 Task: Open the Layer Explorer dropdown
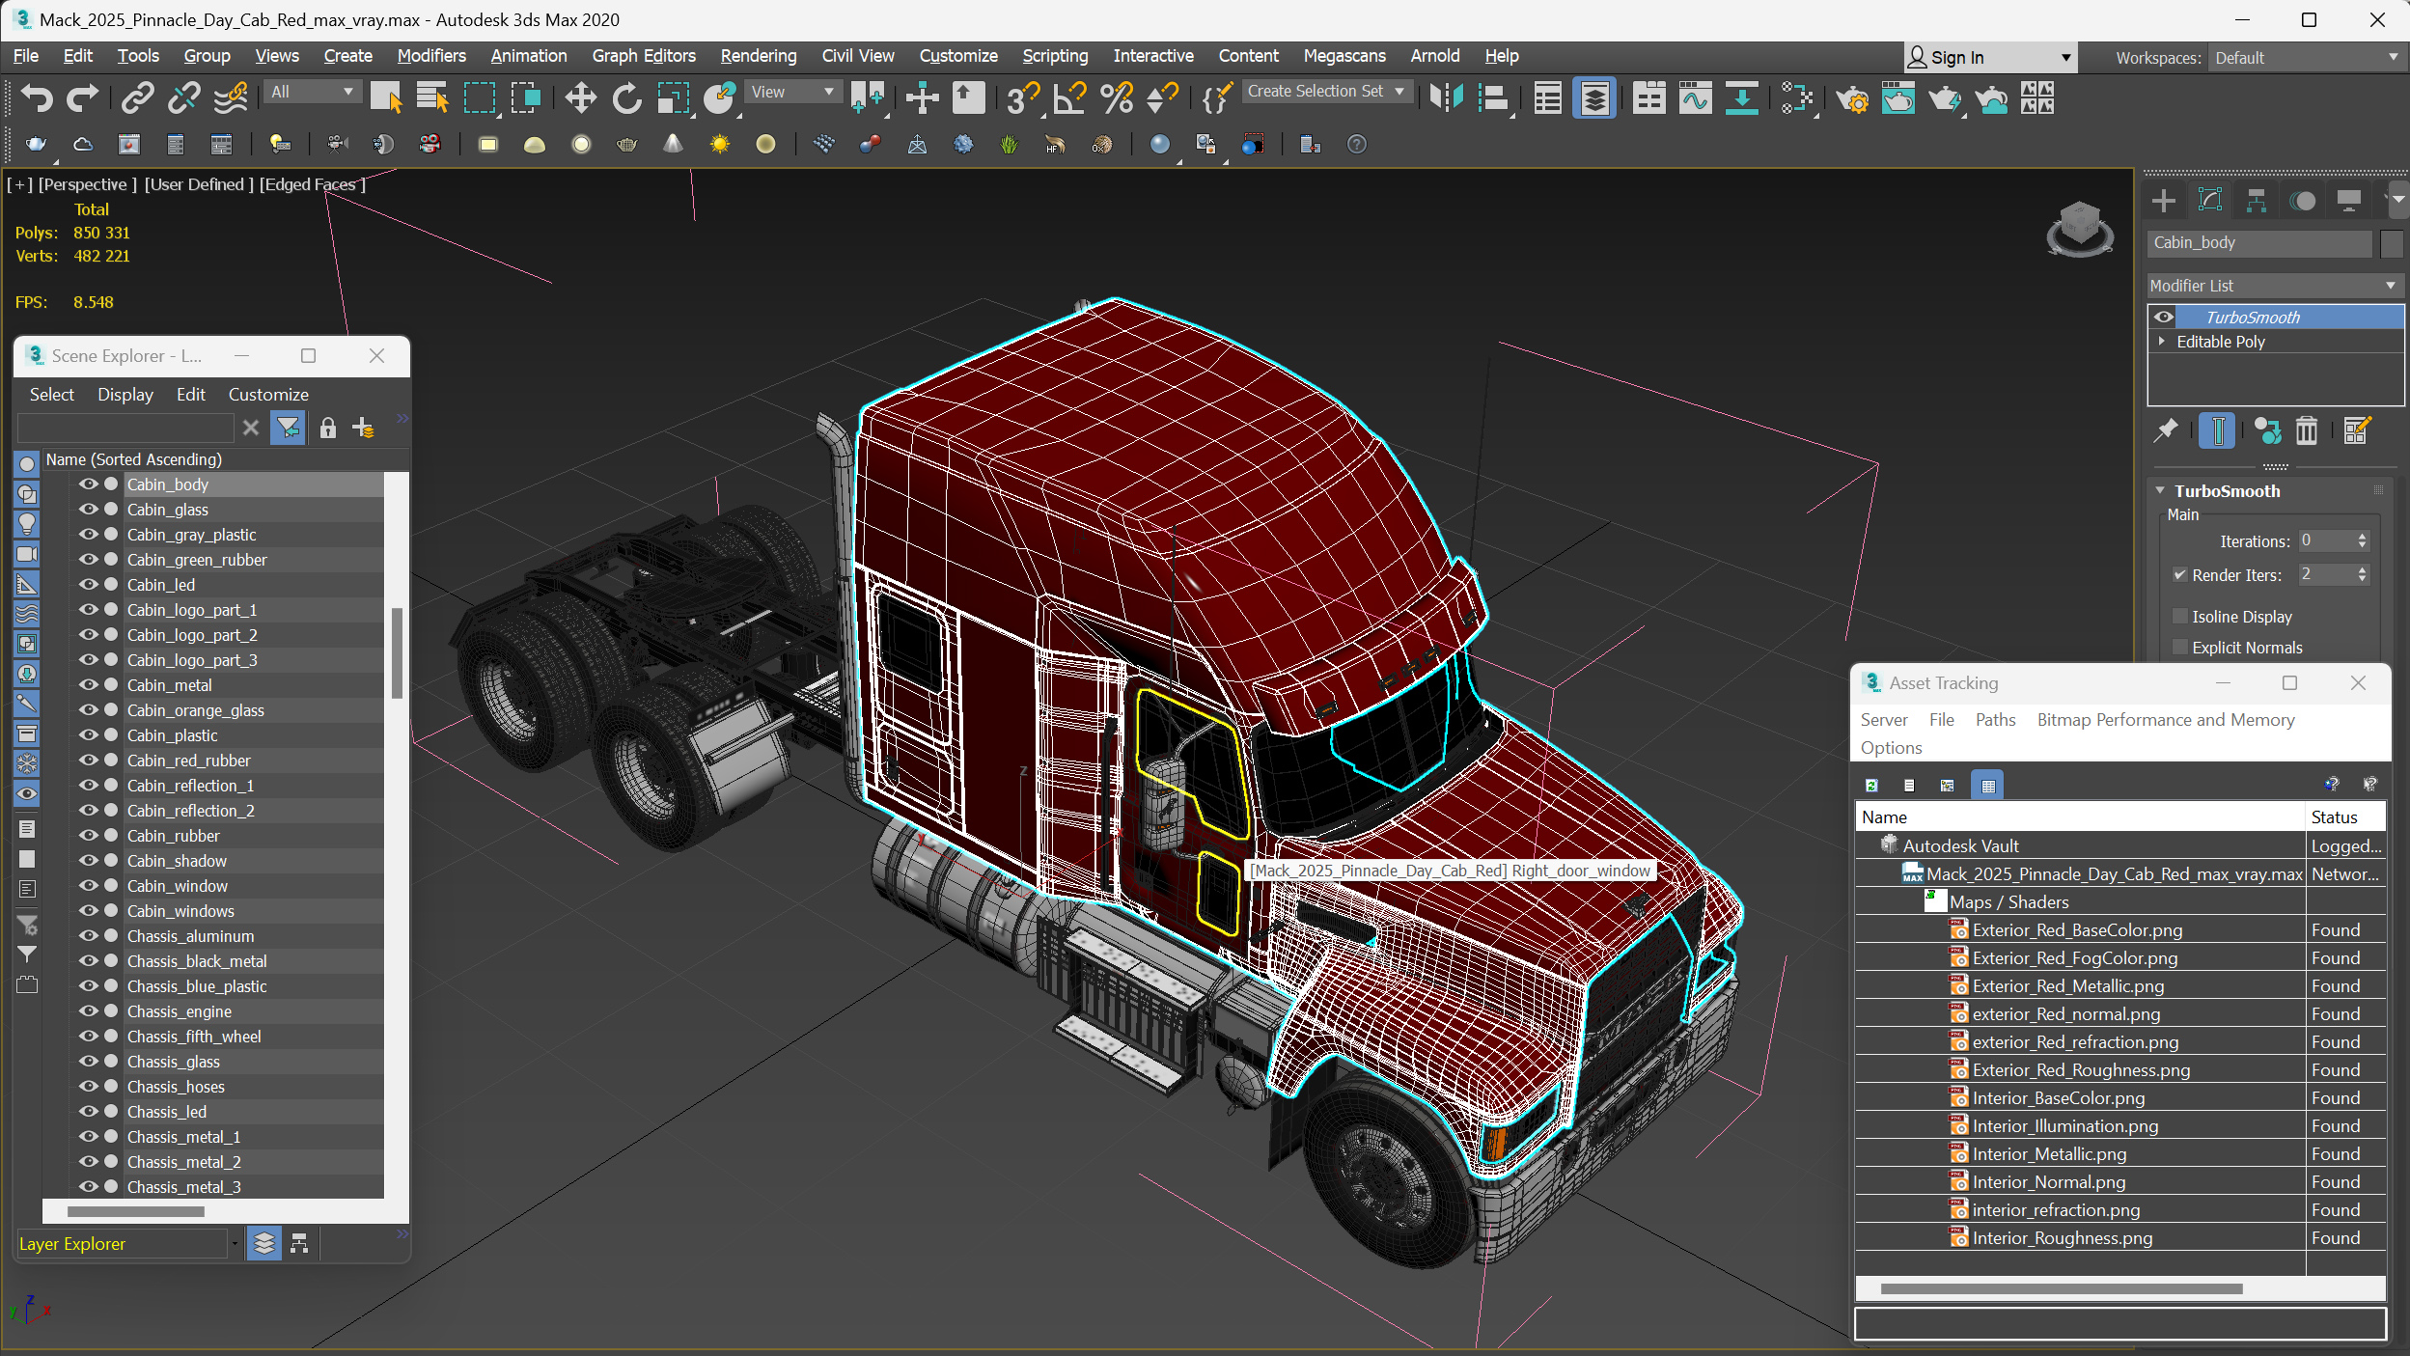[x=234, y=1243]
